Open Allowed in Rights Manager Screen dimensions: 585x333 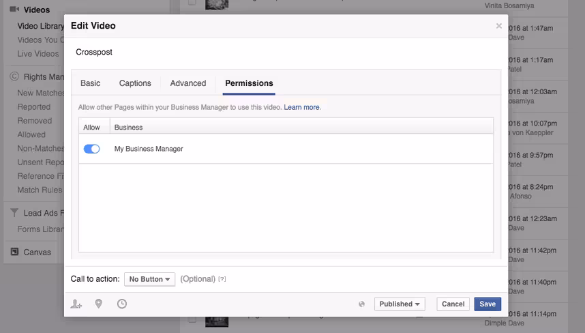point(31,134)
